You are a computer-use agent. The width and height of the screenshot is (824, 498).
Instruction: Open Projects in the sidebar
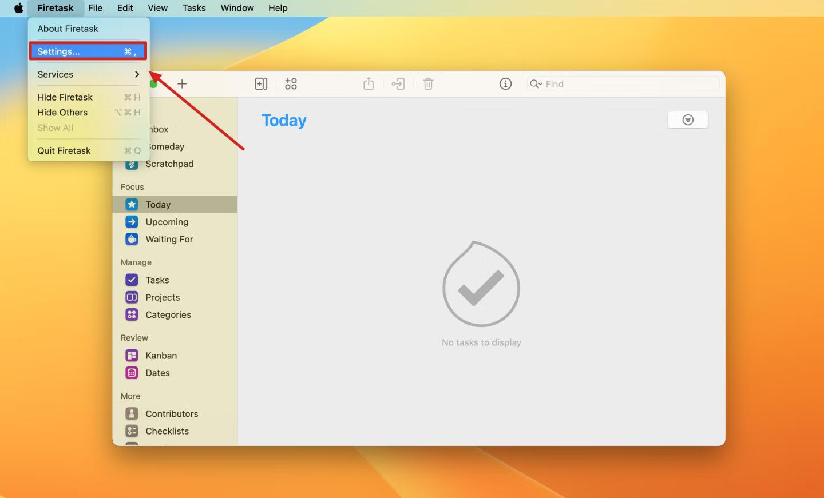(x=163, y=297)
